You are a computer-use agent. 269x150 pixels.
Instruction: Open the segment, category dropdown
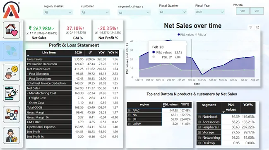click(134, 13)
